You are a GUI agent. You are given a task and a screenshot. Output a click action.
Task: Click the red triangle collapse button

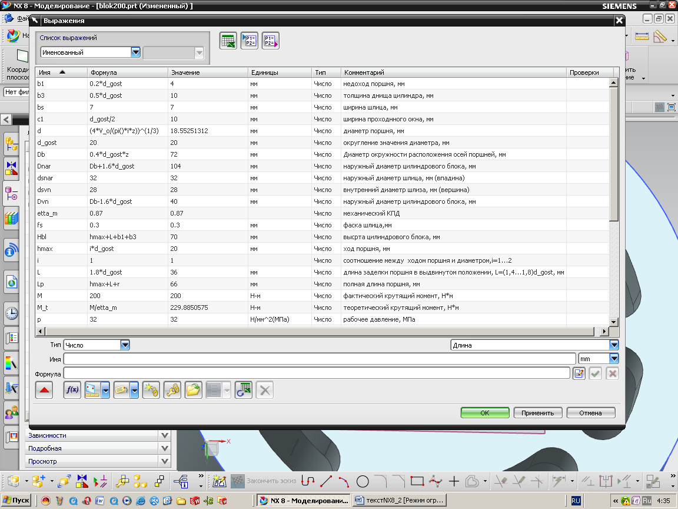tap(44, 390)
